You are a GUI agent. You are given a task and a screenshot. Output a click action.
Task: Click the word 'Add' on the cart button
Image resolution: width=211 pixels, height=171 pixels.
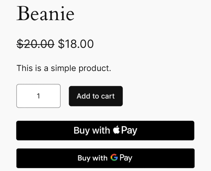click(83, 96)
